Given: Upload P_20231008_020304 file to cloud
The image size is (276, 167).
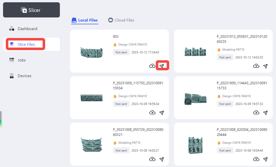Looking at the screenshot, I should coord(256,159).
